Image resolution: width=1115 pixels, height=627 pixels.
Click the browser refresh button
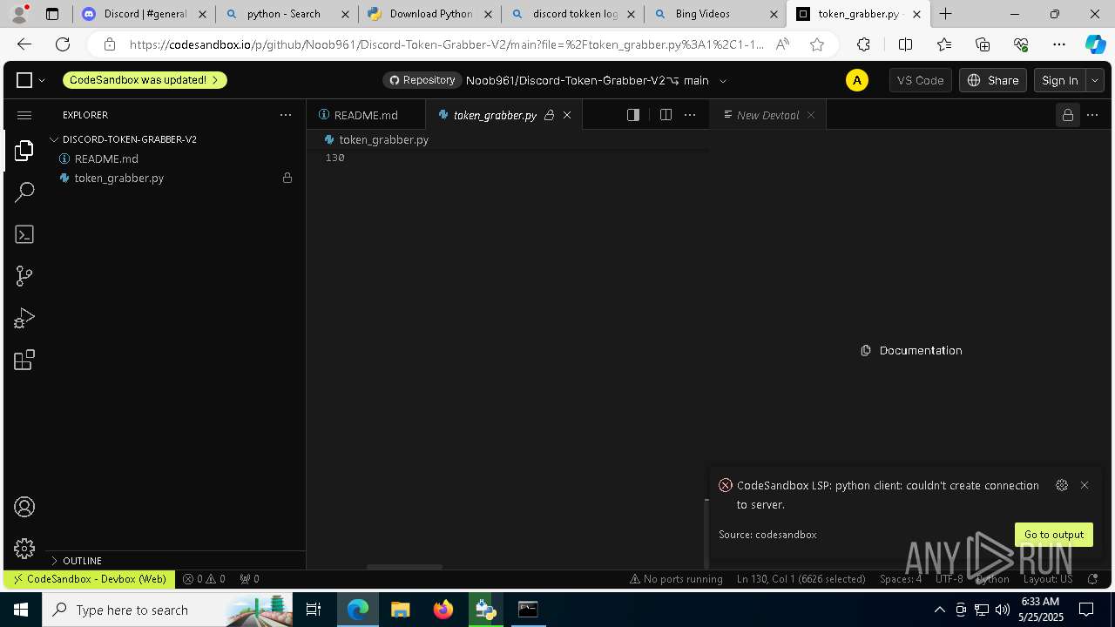click(63, 44)
